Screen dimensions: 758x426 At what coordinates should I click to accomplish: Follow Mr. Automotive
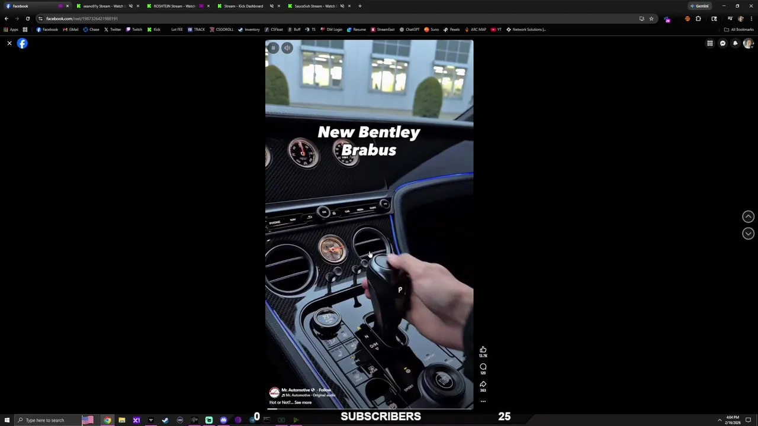(325, 390)
